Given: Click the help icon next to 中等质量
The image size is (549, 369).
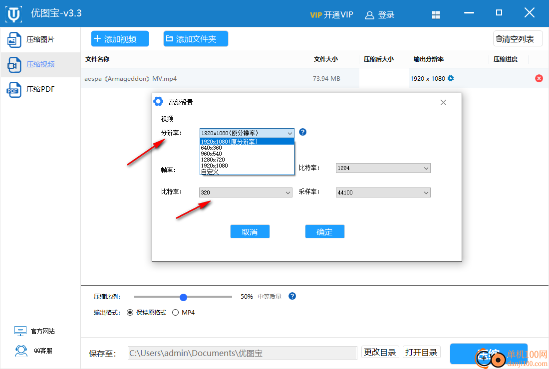Looking at the screenshot, I should [292, 296].
